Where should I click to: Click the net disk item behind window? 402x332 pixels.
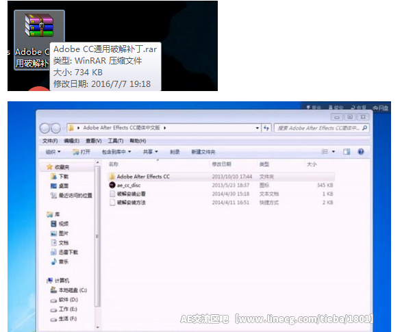pyautogui.click(x=381, y=108)
